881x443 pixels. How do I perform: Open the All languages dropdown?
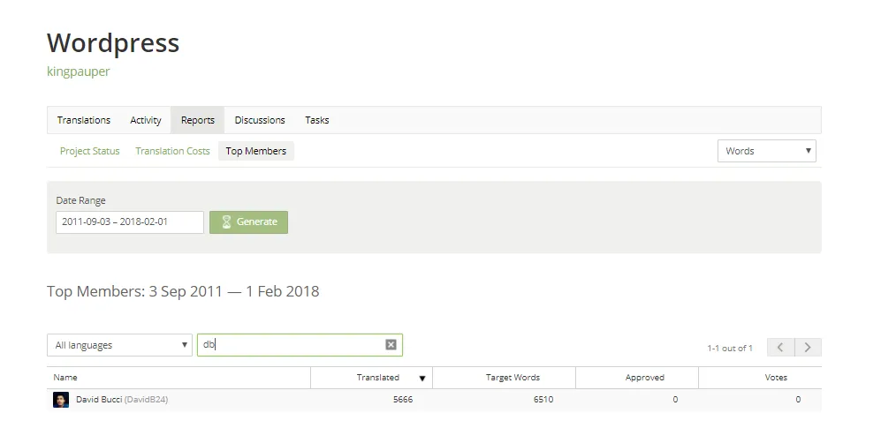pos(119,345)
